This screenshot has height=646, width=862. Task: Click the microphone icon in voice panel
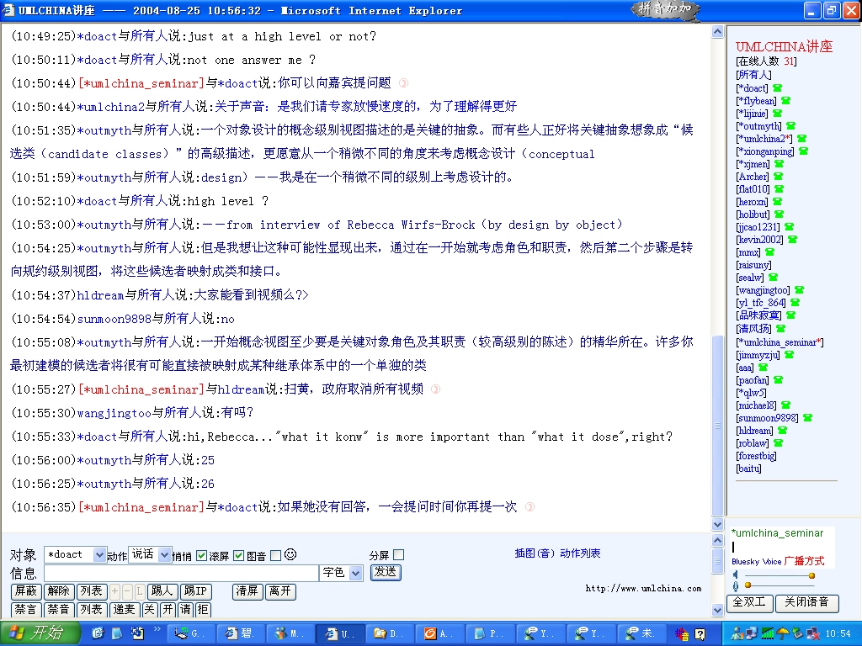(x=736, y=586)
